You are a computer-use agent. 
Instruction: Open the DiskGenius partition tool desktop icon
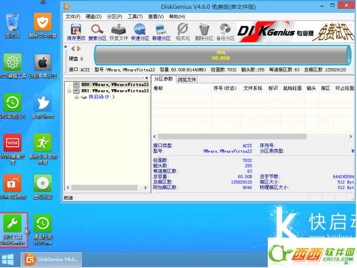tap(13, 230)
